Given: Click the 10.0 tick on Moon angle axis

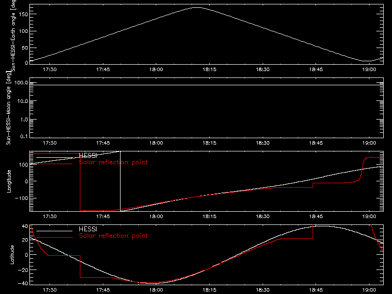Looking at the screenshot, I should click(23, 101).
